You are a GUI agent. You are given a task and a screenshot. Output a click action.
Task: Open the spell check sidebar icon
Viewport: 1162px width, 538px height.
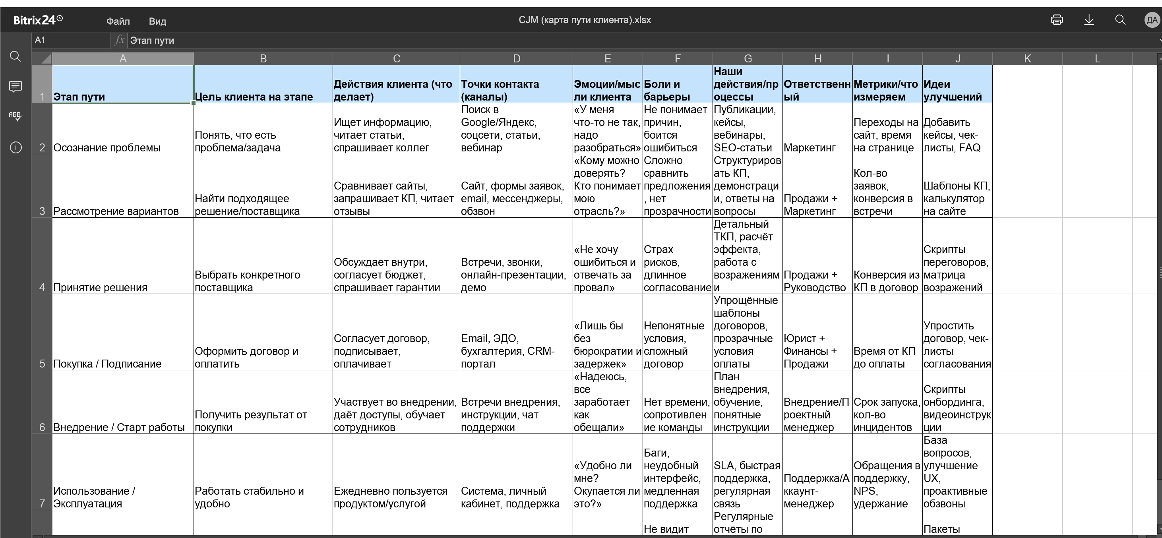15,116
